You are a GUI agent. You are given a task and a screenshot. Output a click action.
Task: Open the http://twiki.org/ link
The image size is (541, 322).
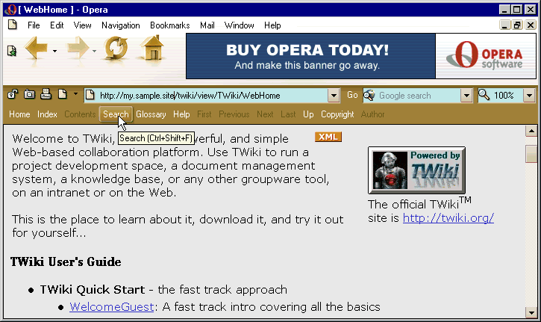[x=448, y=218]
